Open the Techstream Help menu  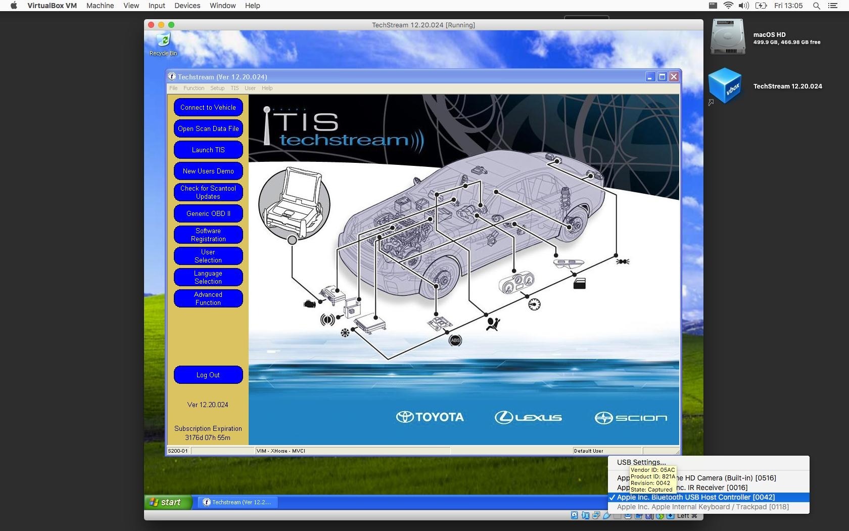267,88
